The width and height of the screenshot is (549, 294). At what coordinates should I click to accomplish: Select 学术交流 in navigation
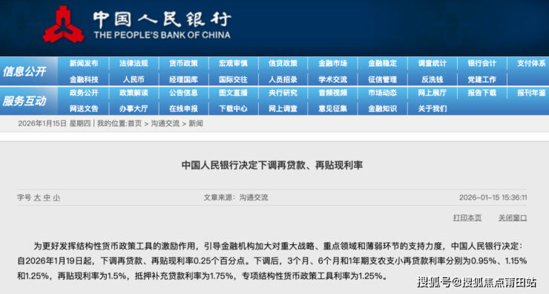pyautogui.click(x=332, y=79)
